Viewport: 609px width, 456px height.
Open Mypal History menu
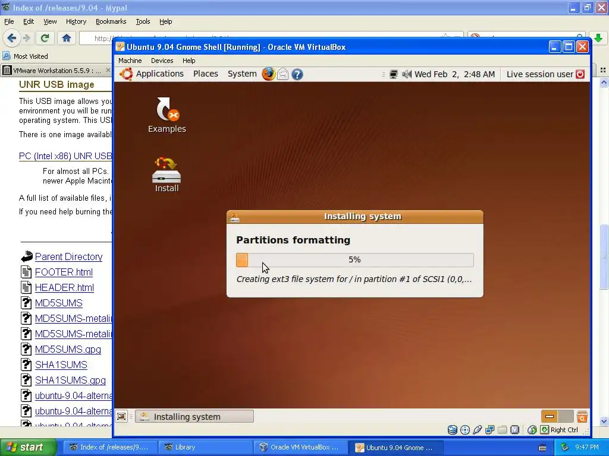[x=76, y=21]
